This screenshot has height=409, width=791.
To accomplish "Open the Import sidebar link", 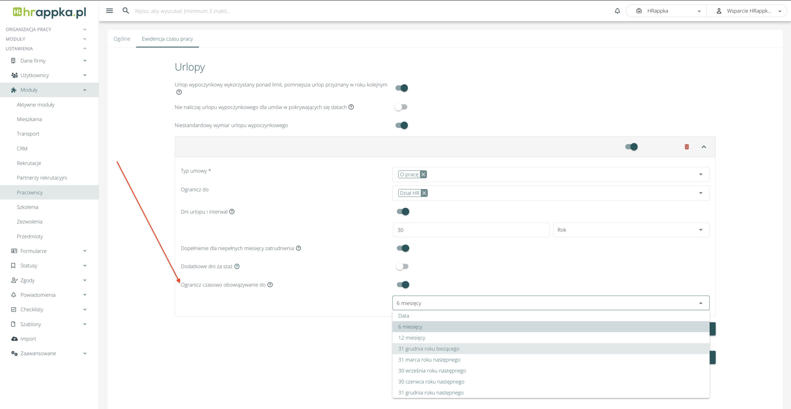I will point(28,339).
